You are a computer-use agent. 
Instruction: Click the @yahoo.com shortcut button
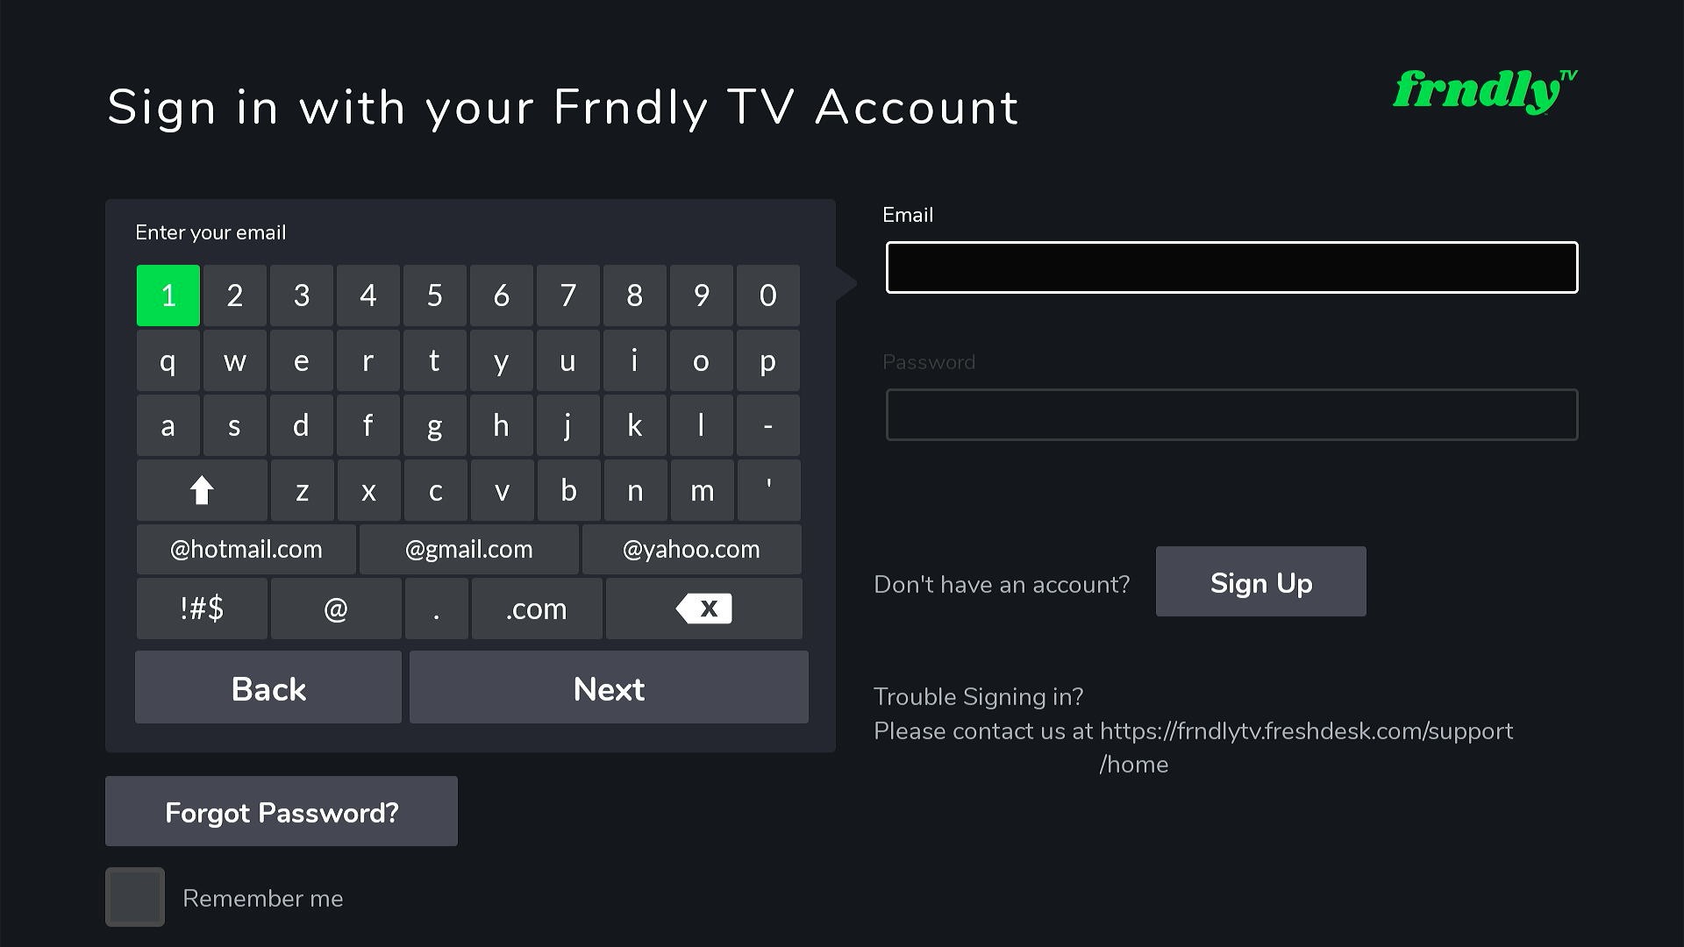point(690,548)
